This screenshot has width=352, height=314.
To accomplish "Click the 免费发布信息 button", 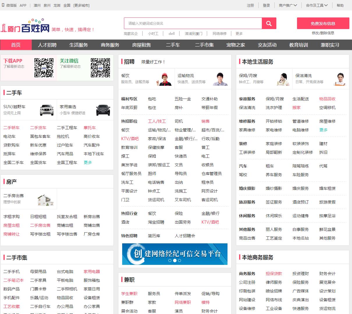I will [x=323, y=23].
